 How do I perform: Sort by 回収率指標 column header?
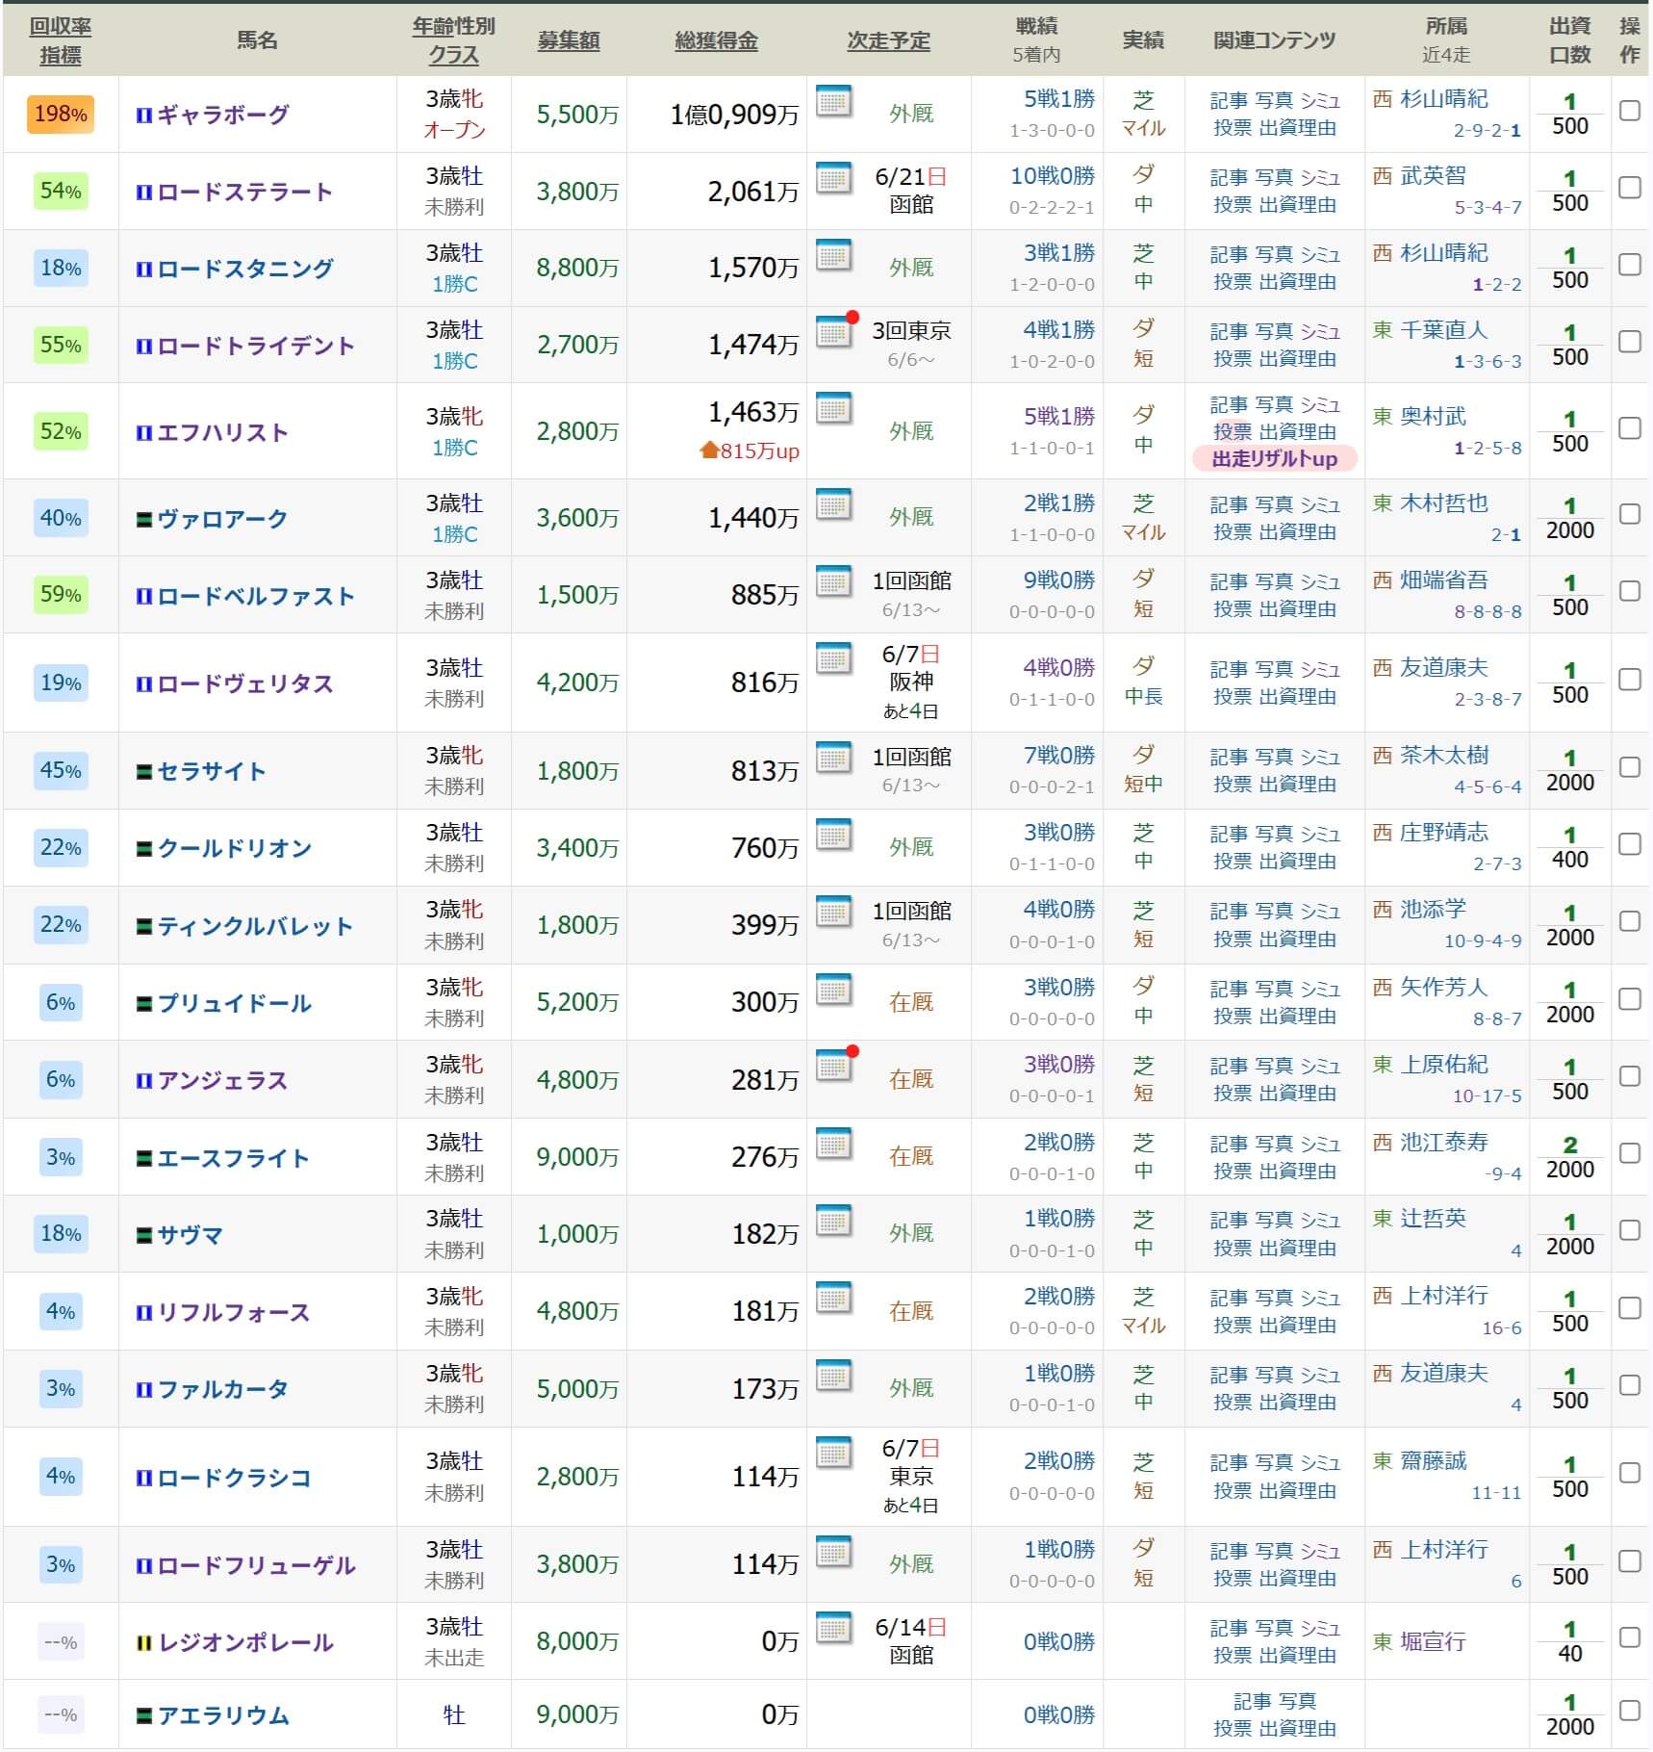coord(61,40)
